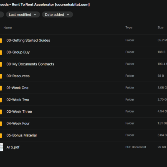Open 04-Week Four folder name
This screenshot has height=167, width=167.
18,124
